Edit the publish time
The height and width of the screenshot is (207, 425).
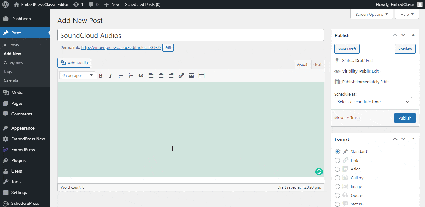tap(384, 82)
